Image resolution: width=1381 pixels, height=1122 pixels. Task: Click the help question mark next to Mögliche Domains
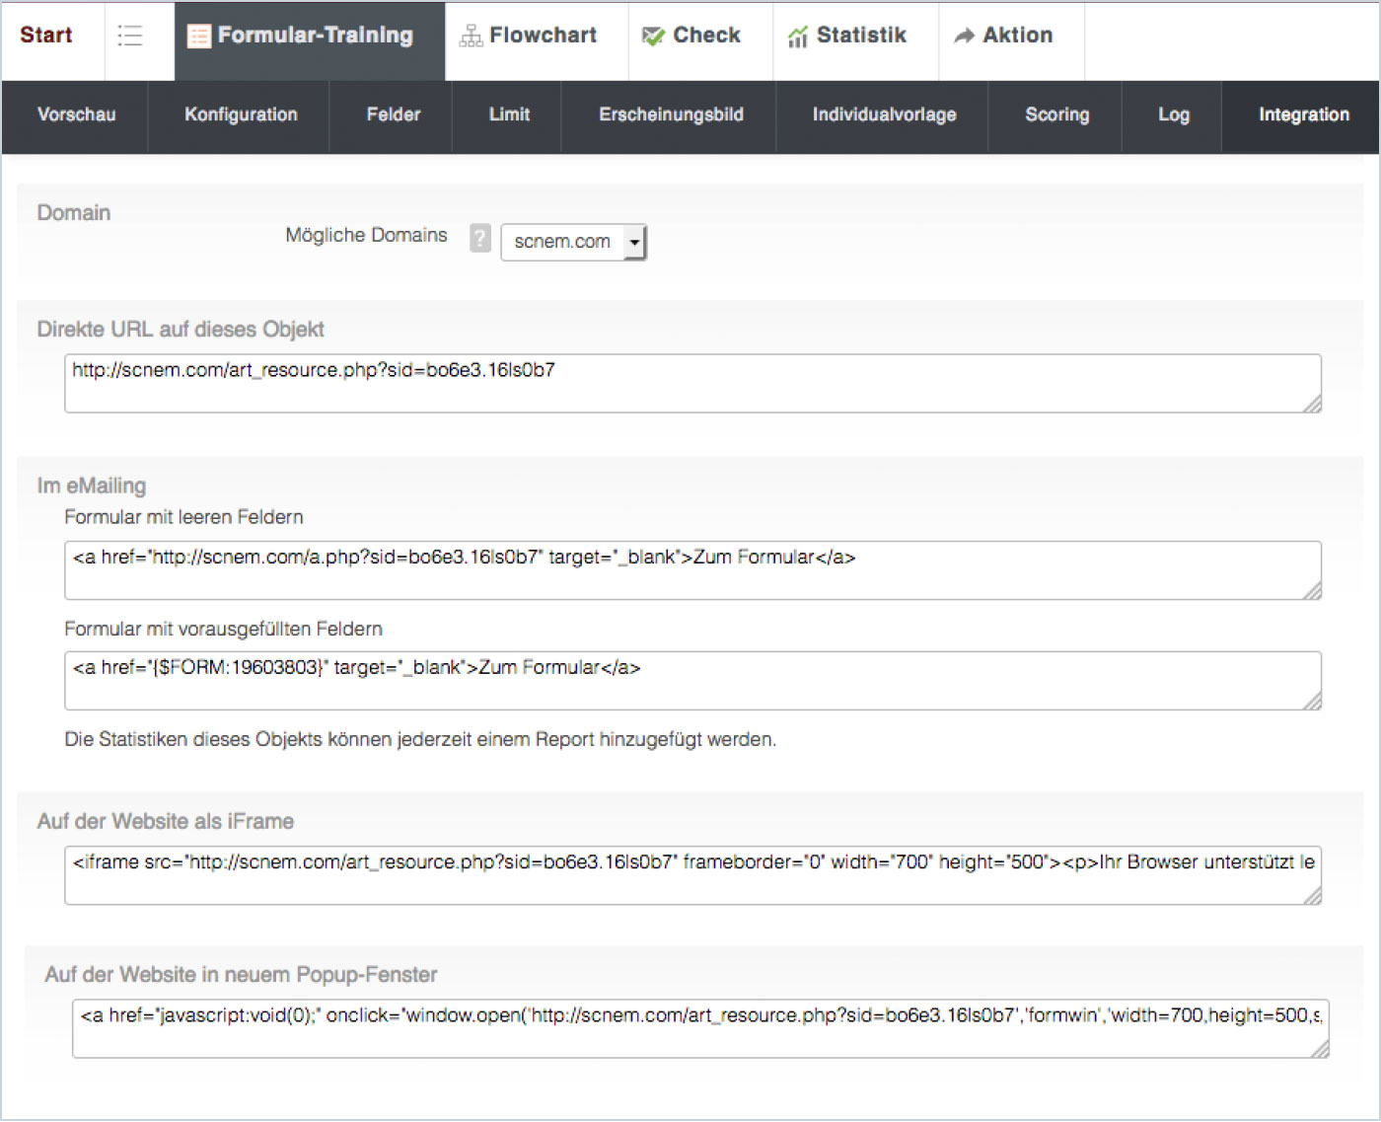(x=479, y=238)
